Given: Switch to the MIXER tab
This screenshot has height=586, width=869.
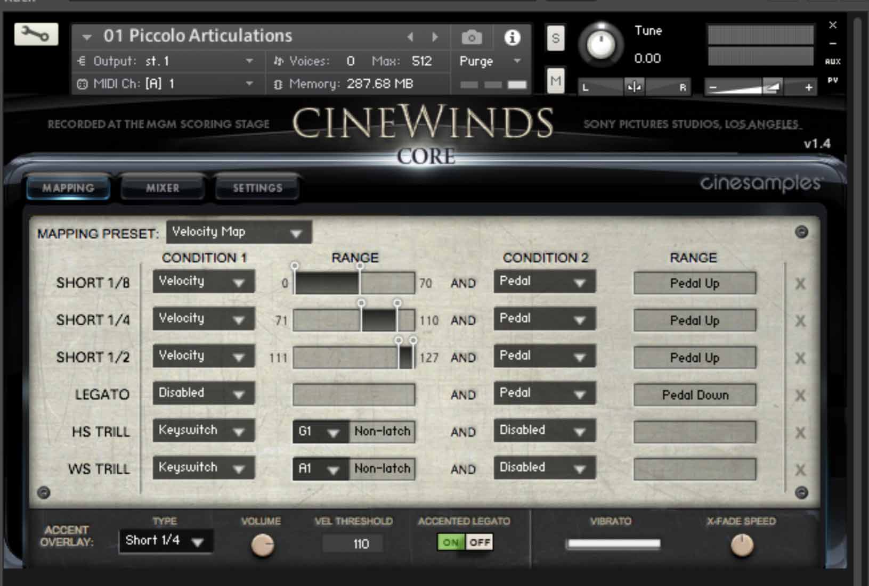Looking at the screenshot, I should (x=161, y=187).
